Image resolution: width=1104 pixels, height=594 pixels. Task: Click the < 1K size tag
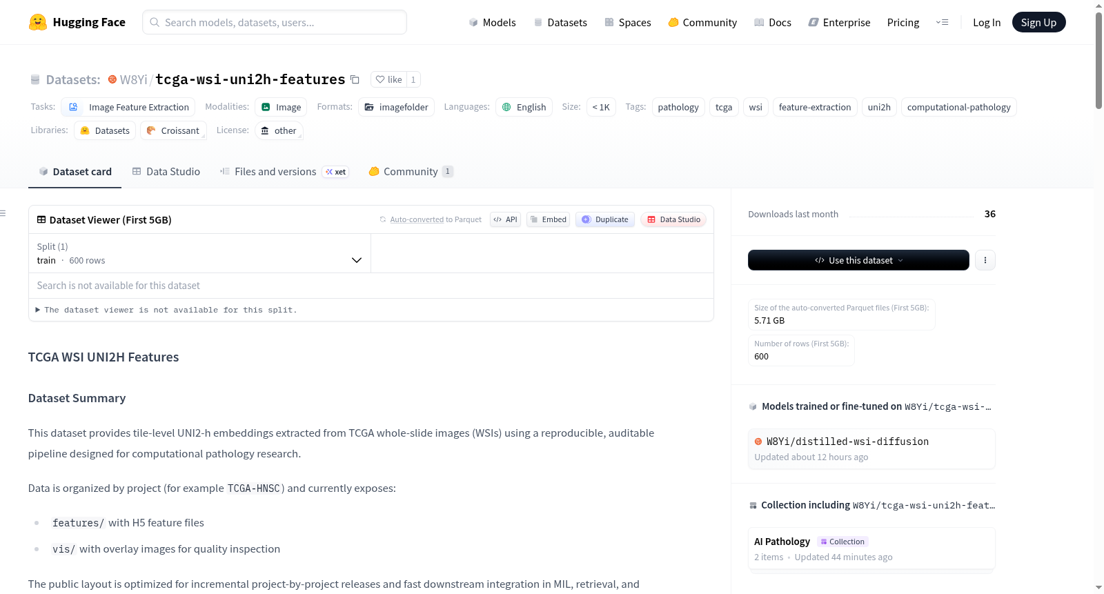pos(601,107)
